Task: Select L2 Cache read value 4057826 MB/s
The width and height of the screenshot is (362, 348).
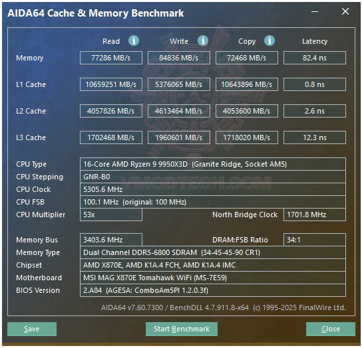Action: point(111,111)
